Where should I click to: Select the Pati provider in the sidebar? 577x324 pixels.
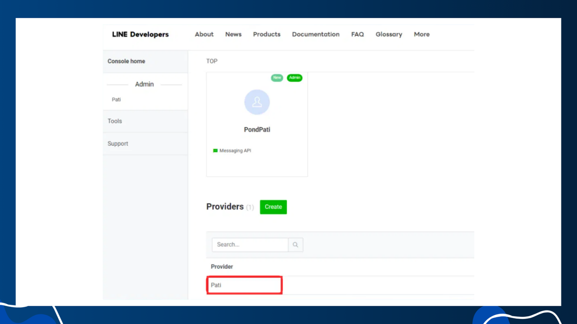pos(116,100)
